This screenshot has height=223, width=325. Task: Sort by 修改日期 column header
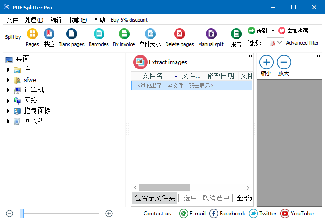pyautogui.click(x=221, y=76)
